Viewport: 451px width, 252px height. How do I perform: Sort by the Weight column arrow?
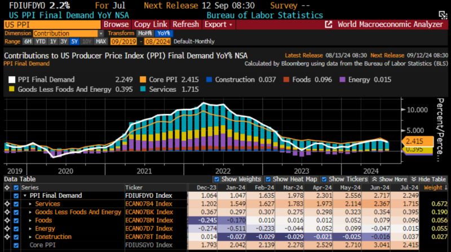tap(446, 187)
